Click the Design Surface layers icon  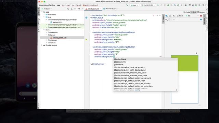pos(166,16)
